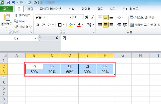The image size is (161, 104).
Task: Apply cell borders with the border icon
Action: click(x=60, y=25)
